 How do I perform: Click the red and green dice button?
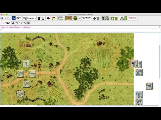pos(53,18)
